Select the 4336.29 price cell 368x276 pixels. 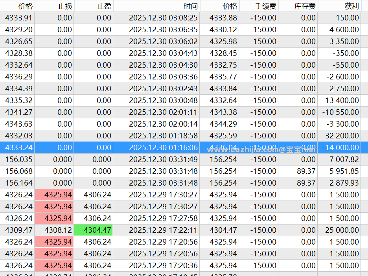(x=19, y=77)
